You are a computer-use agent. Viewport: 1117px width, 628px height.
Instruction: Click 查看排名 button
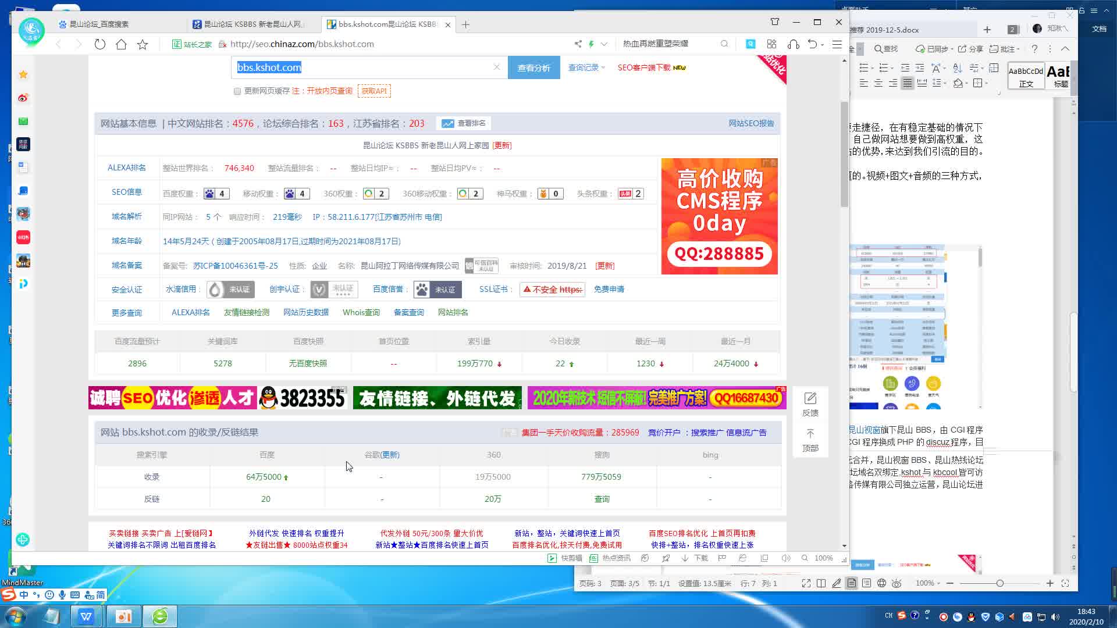click(464, 123)
